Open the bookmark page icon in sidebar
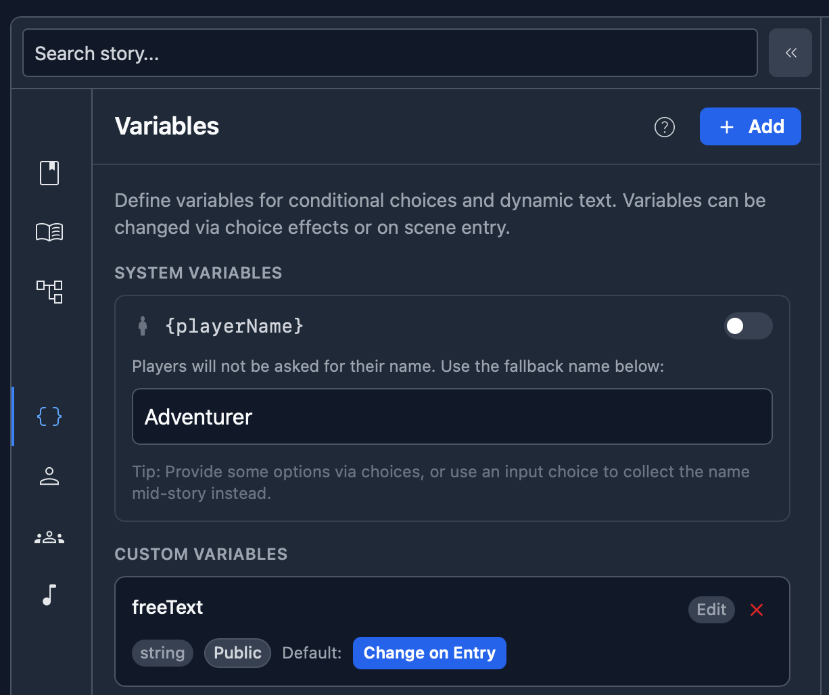Screen dimensions: 829x695 (x=49, y=173)
